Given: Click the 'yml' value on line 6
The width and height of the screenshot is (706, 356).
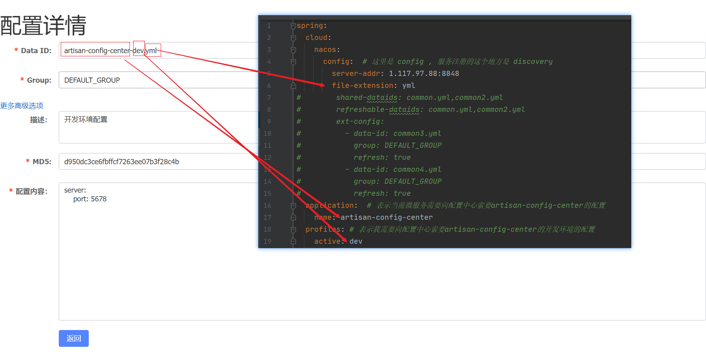Looking at the screenshot, I should tap(409, 86).
